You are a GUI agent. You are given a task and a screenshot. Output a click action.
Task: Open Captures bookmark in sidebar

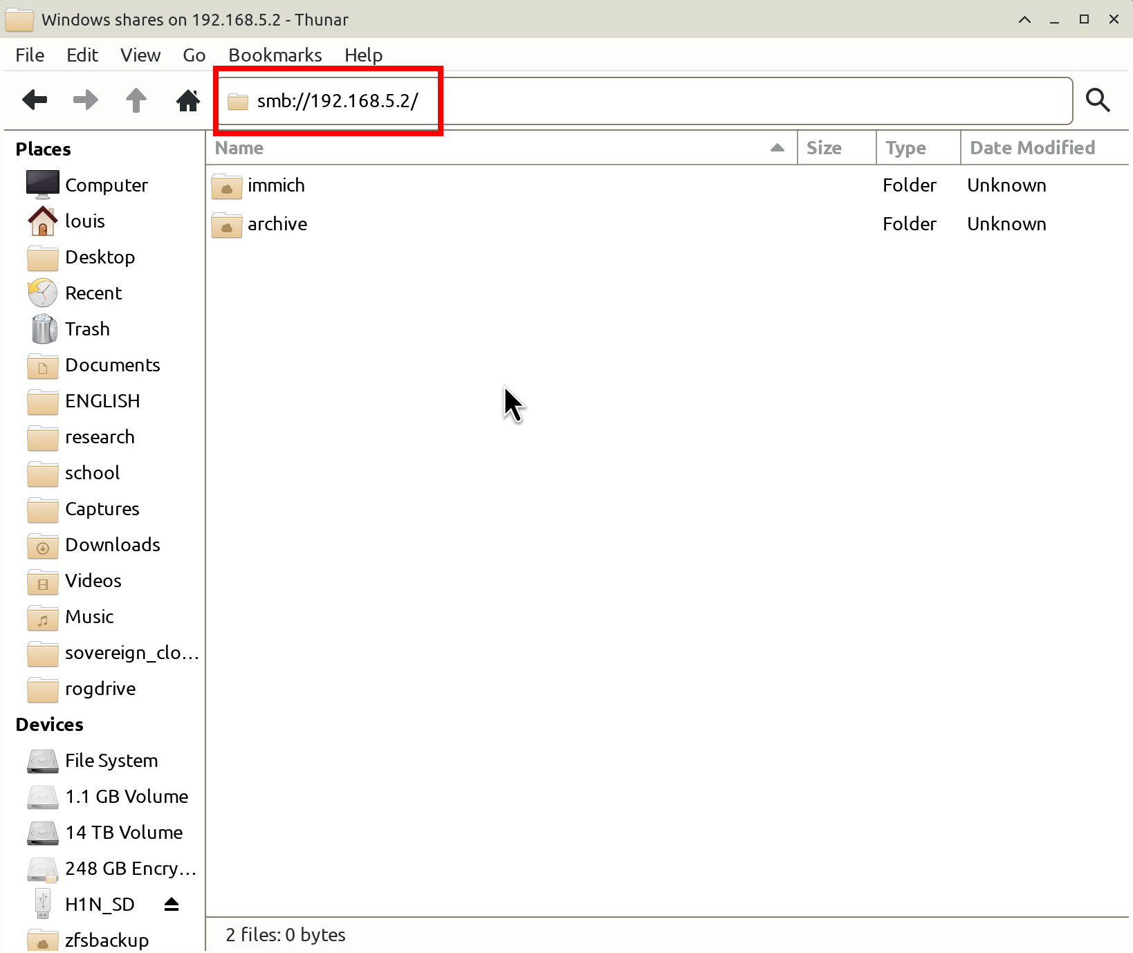[104, 509]
